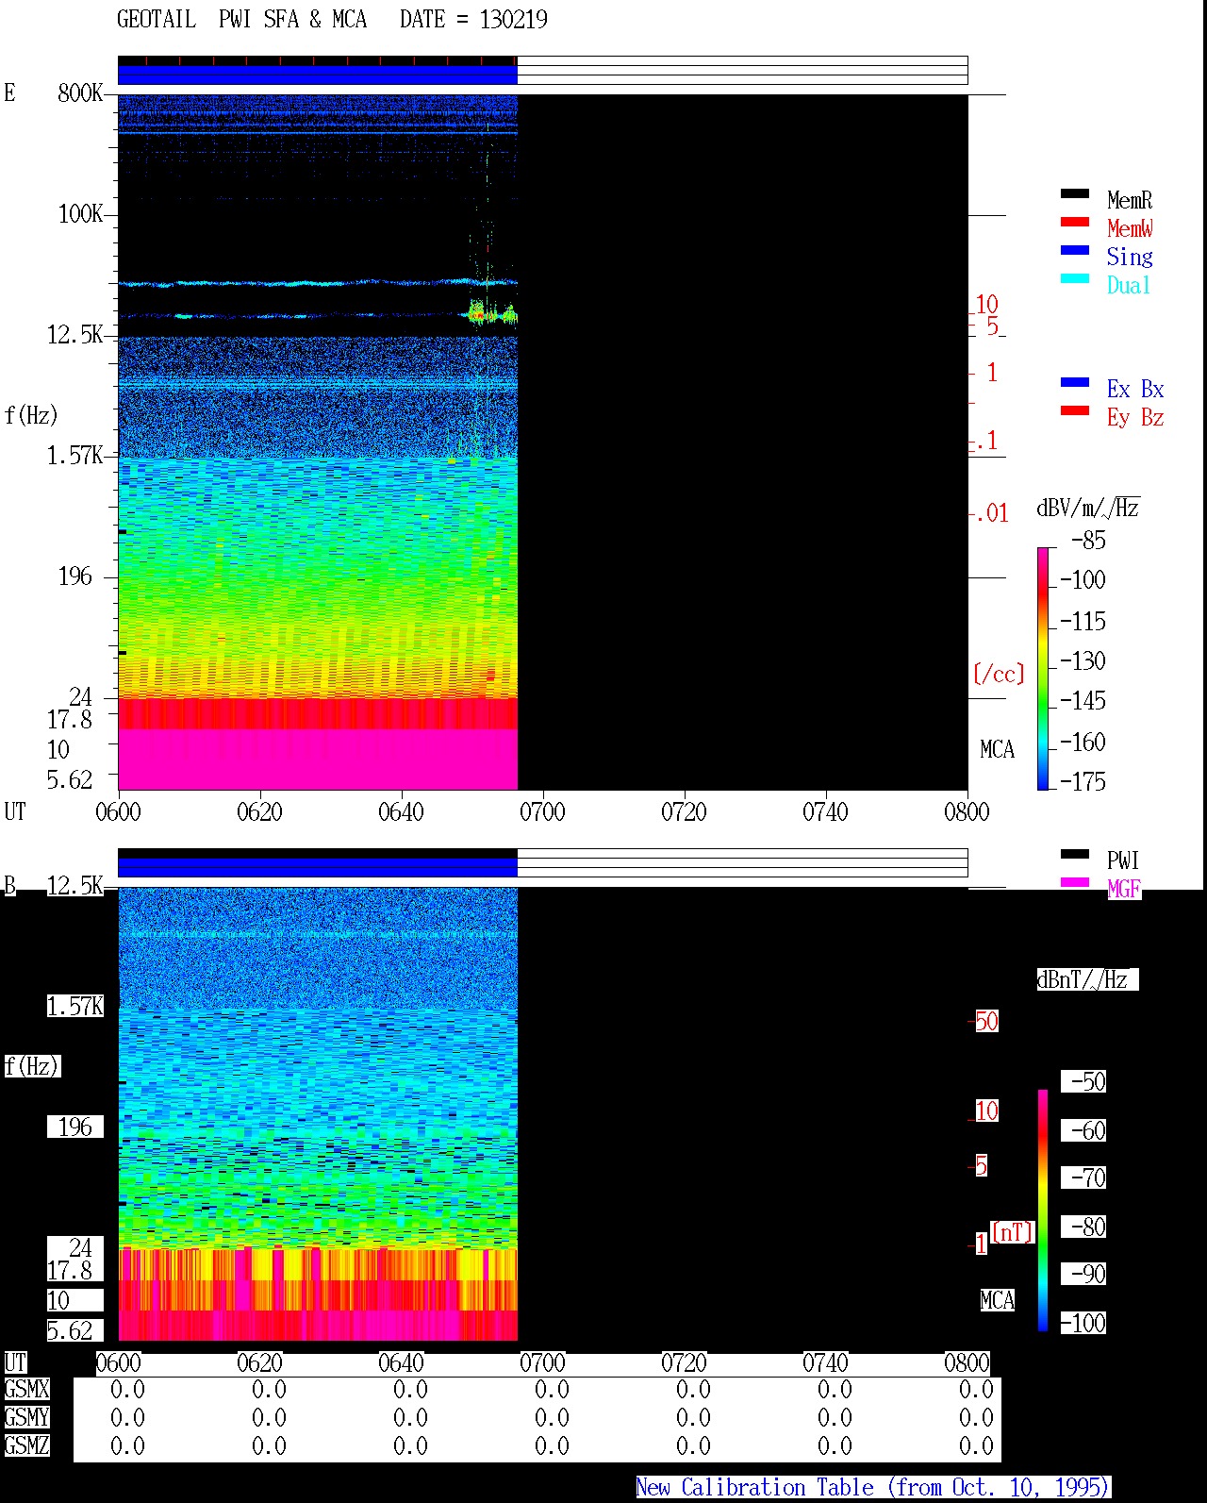Click the 196 frequency label on E panel
The width and height of the screenshot is (1207, 1503).
pyautogui.click(x=75, y=576)
